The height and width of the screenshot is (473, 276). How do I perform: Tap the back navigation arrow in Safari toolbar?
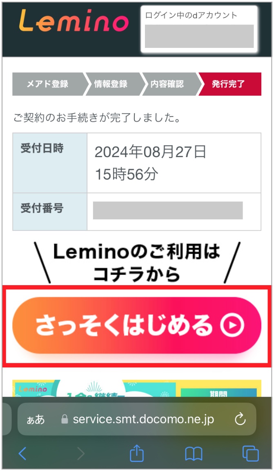coord(23,453)
